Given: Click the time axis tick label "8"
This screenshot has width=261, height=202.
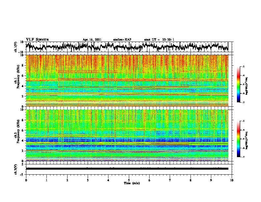Looking at the screenshot, I should 190,180.
